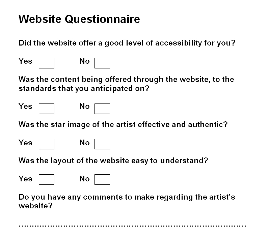Click the layout easy to understand question
This screenshot has width=270, height=236.
pos(113,161)
